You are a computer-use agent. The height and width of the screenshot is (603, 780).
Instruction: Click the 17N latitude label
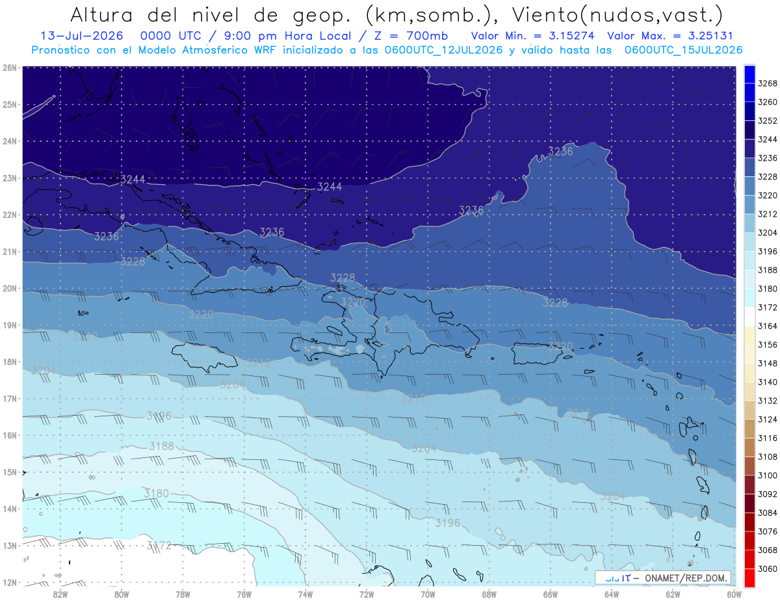(x=10, y=398)
